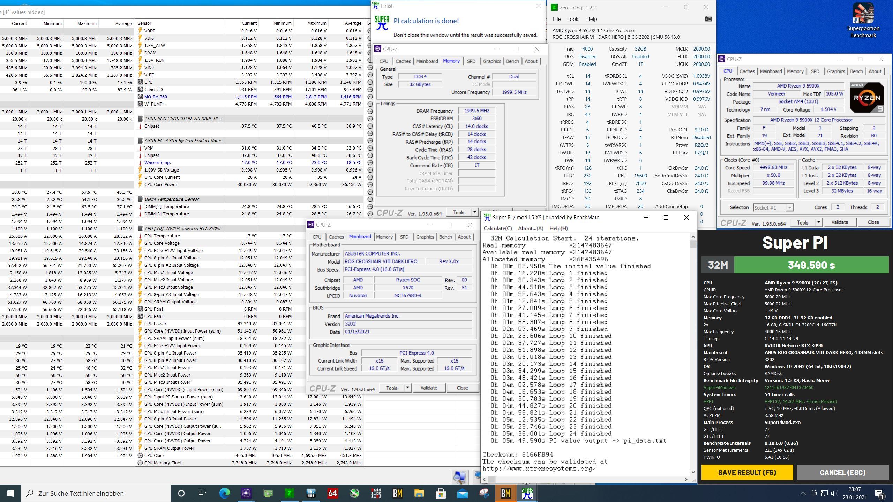Click the HWiNFO magnifier monitor toolbar icon
This screenshot has height=502, width=893.
pos(460,477)
